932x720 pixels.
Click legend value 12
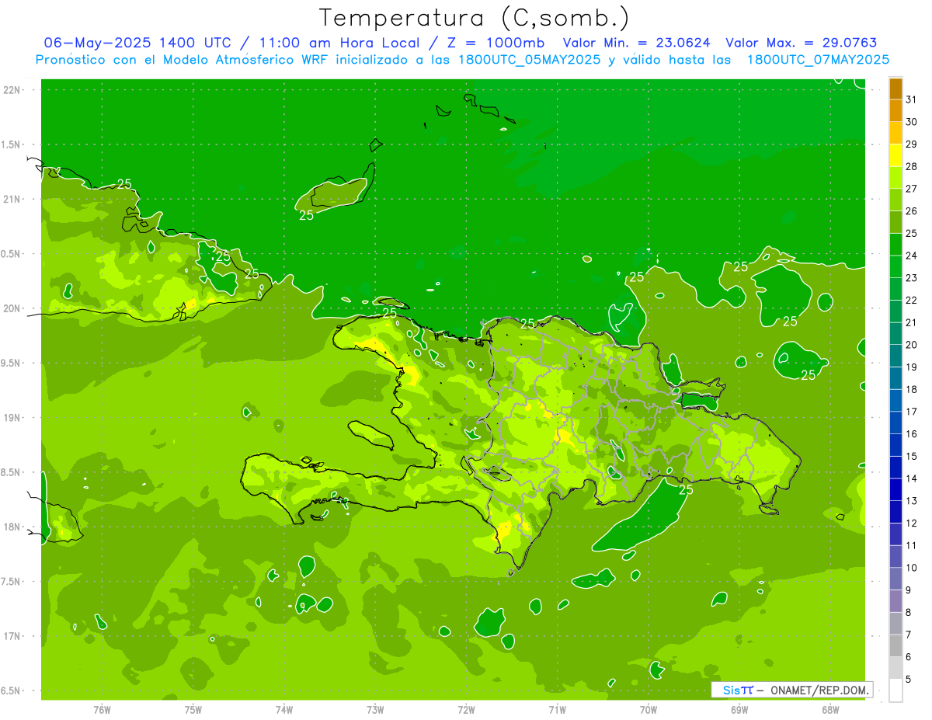pos(912,523)
